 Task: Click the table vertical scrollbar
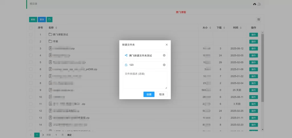point(263,68)
